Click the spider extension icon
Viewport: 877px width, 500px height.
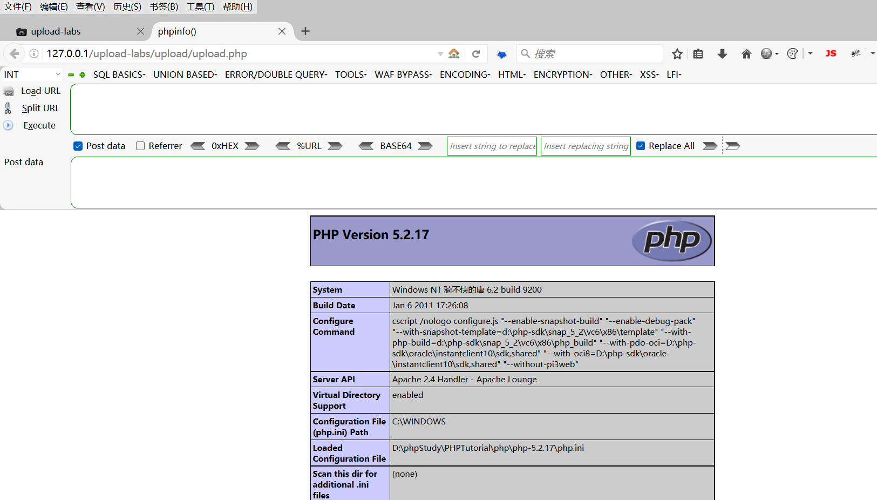coord(855,53)
